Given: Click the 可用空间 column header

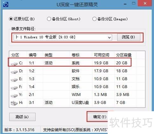Looking at the screenshot, I should (x=102, y=55).
